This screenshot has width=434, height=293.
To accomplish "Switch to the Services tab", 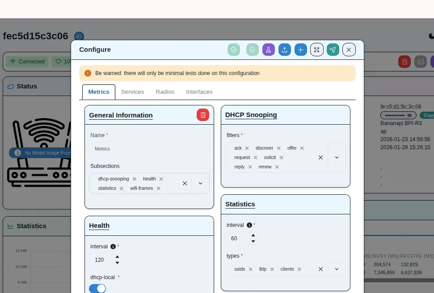I will click(132, 92).
